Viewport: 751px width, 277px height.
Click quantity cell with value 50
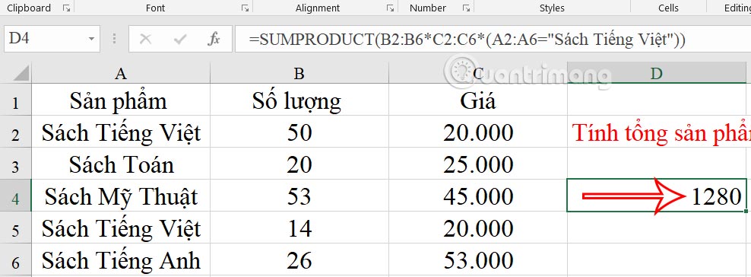(299, 132)
